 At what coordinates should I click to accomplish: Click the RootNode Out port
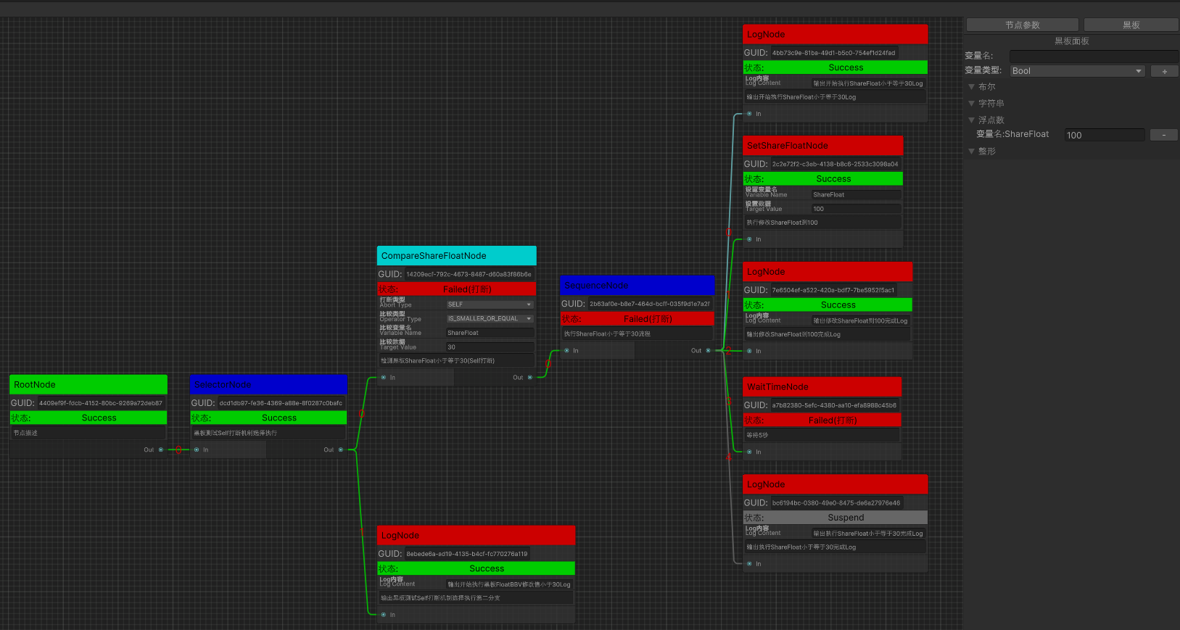(x=161, y=449)
